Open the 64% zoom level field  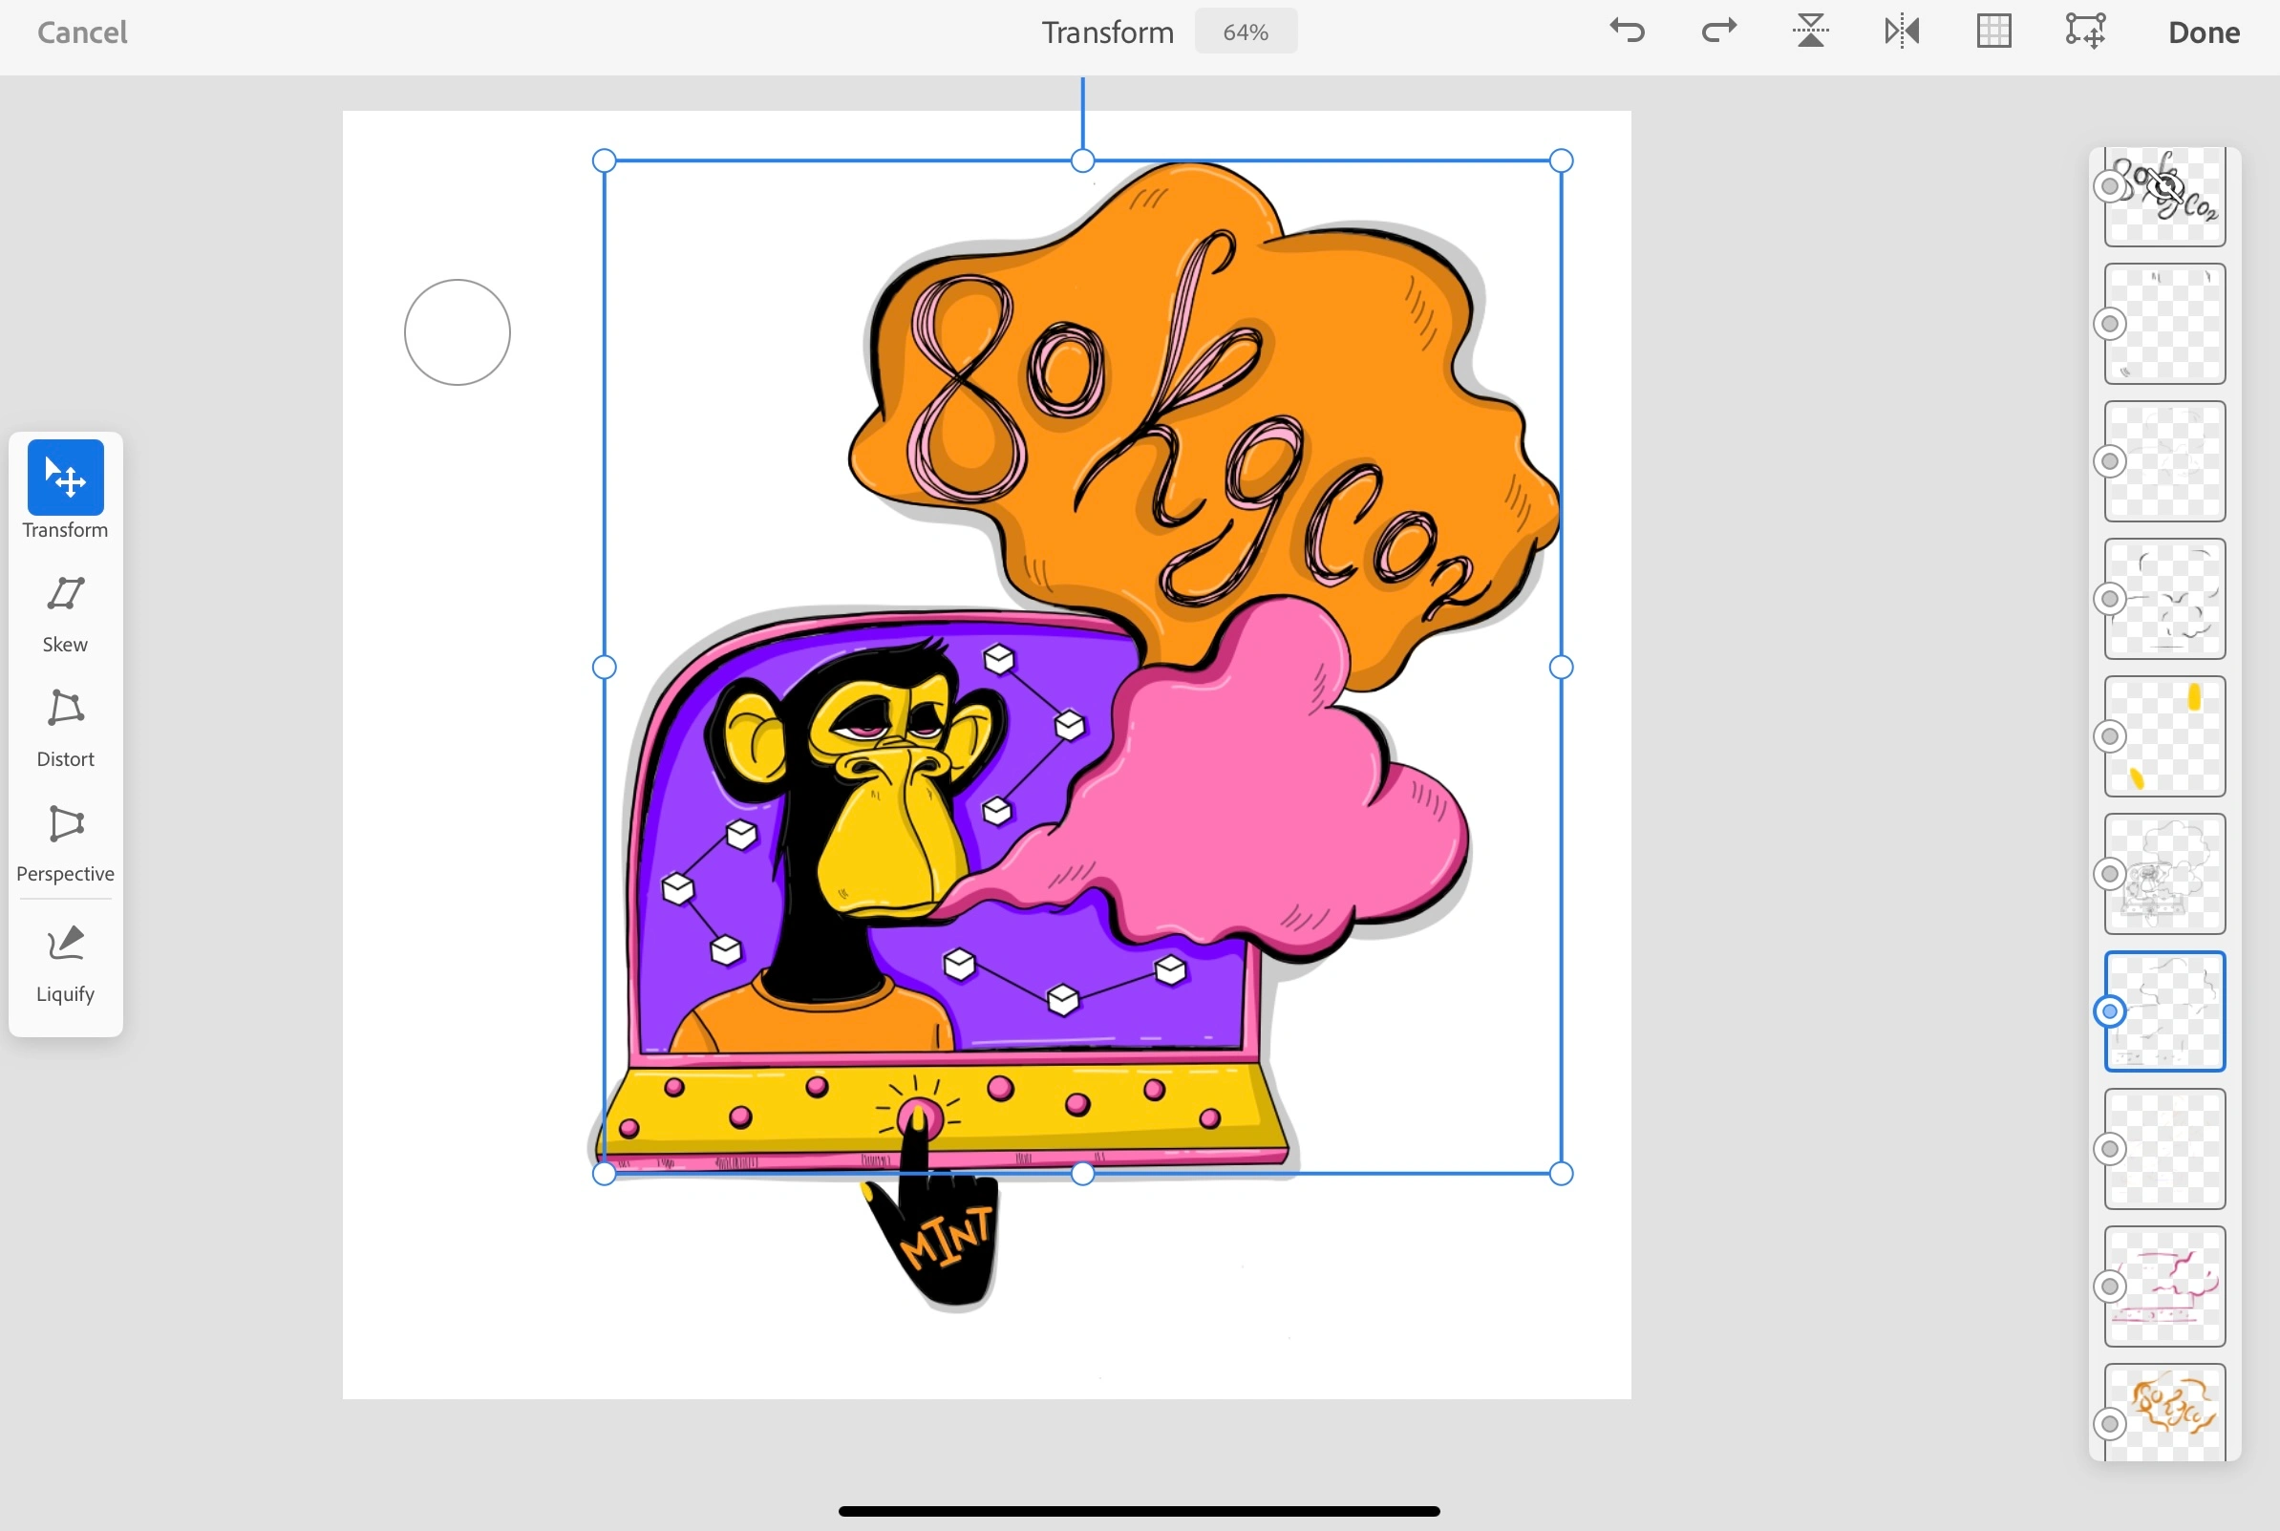[x=1246, y=32]
